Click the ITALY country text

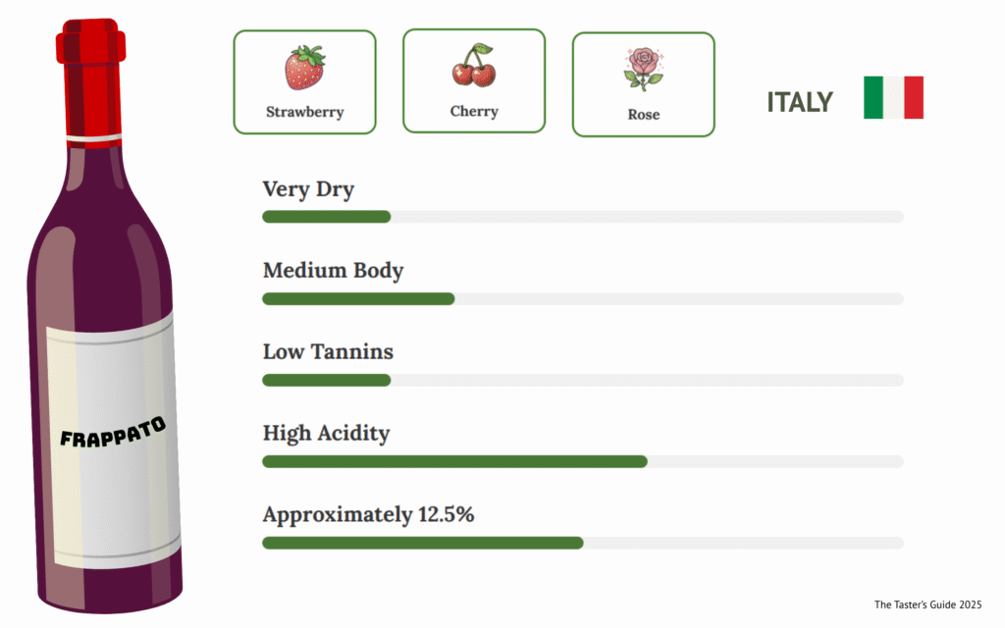pyautogui.click(x=800, y=102)
